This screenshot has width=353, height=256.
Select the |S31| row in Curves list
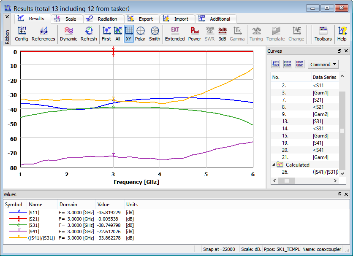coord(319,121)
